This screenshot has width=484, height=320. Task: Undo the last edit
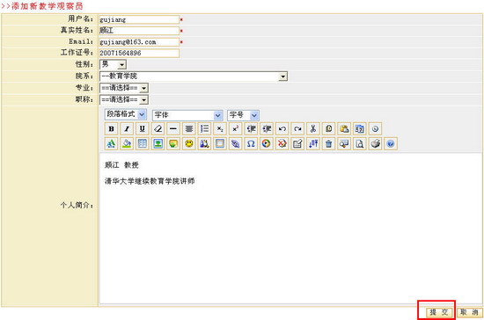(x=282, y=129)
